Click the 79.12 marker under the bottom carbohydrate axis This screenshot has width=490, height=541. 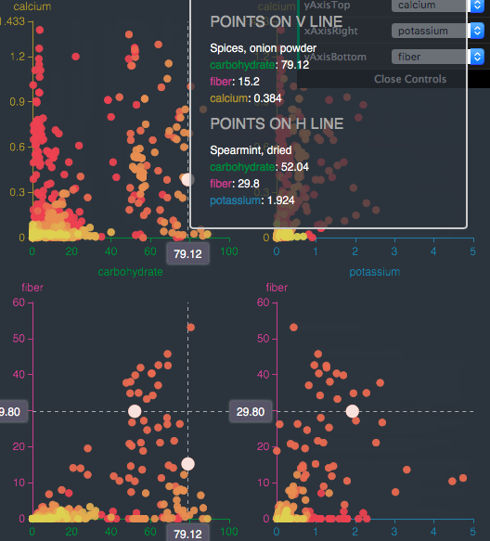click(x=187, y=534)
